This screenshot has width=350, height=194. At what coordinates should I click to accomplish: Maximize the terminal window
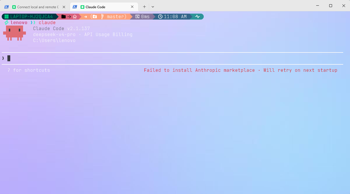[331, 6]
